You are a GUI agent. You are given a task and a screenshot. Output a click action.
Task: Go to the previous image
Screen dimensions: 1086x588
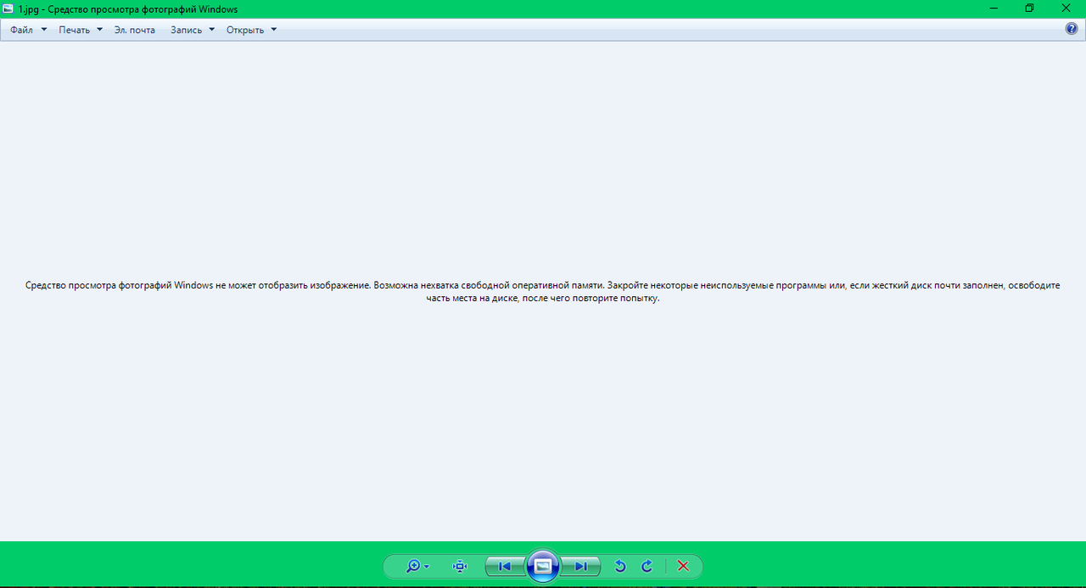[x=505, y=566]
